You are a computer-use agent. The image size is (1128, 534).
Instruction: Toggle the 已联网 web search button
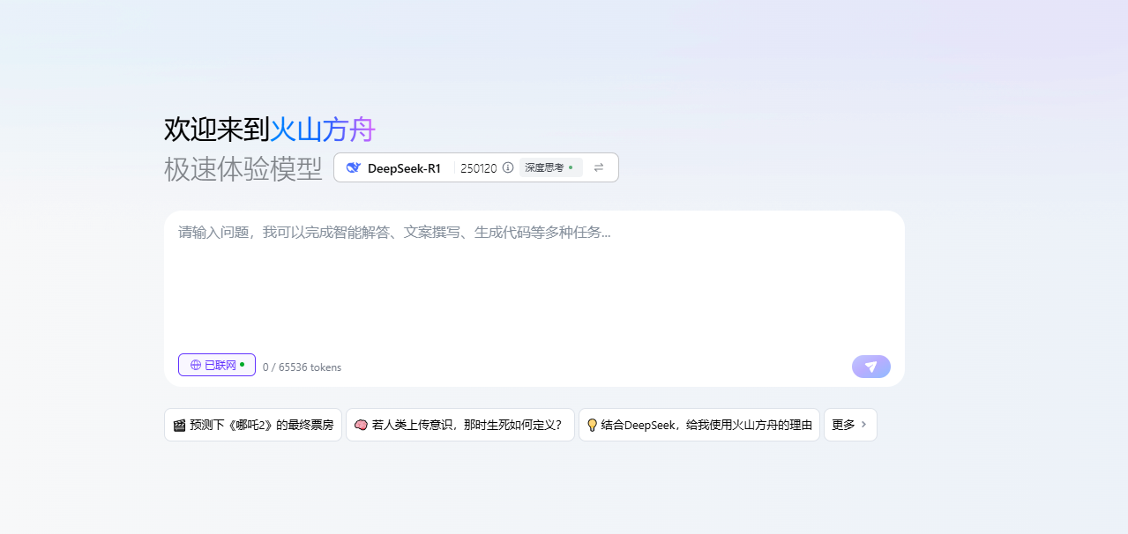coord(217,365)
